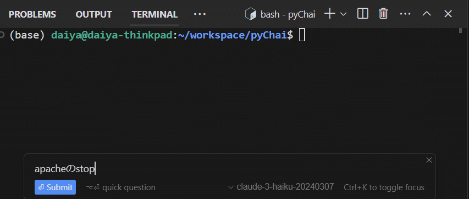Open the OUTPUT tab
The image size is (469, 199).
(x=93, y=14)
